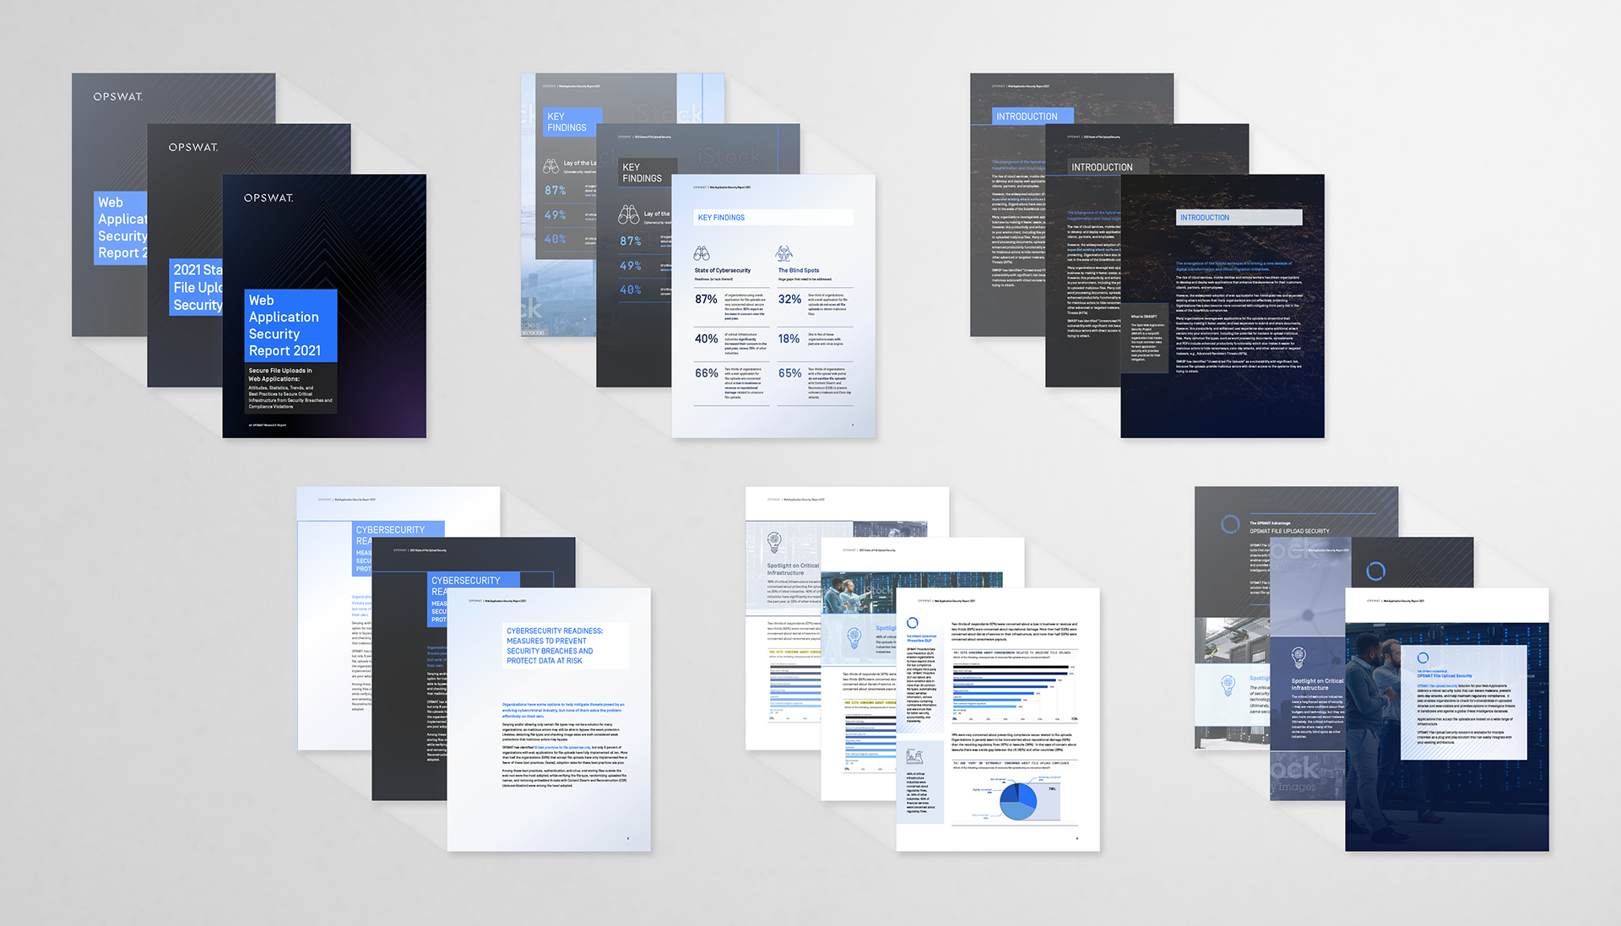1621x926 pixels.
Task: Select The Blind Spots column heading
Action: click(x=800, y=270)
